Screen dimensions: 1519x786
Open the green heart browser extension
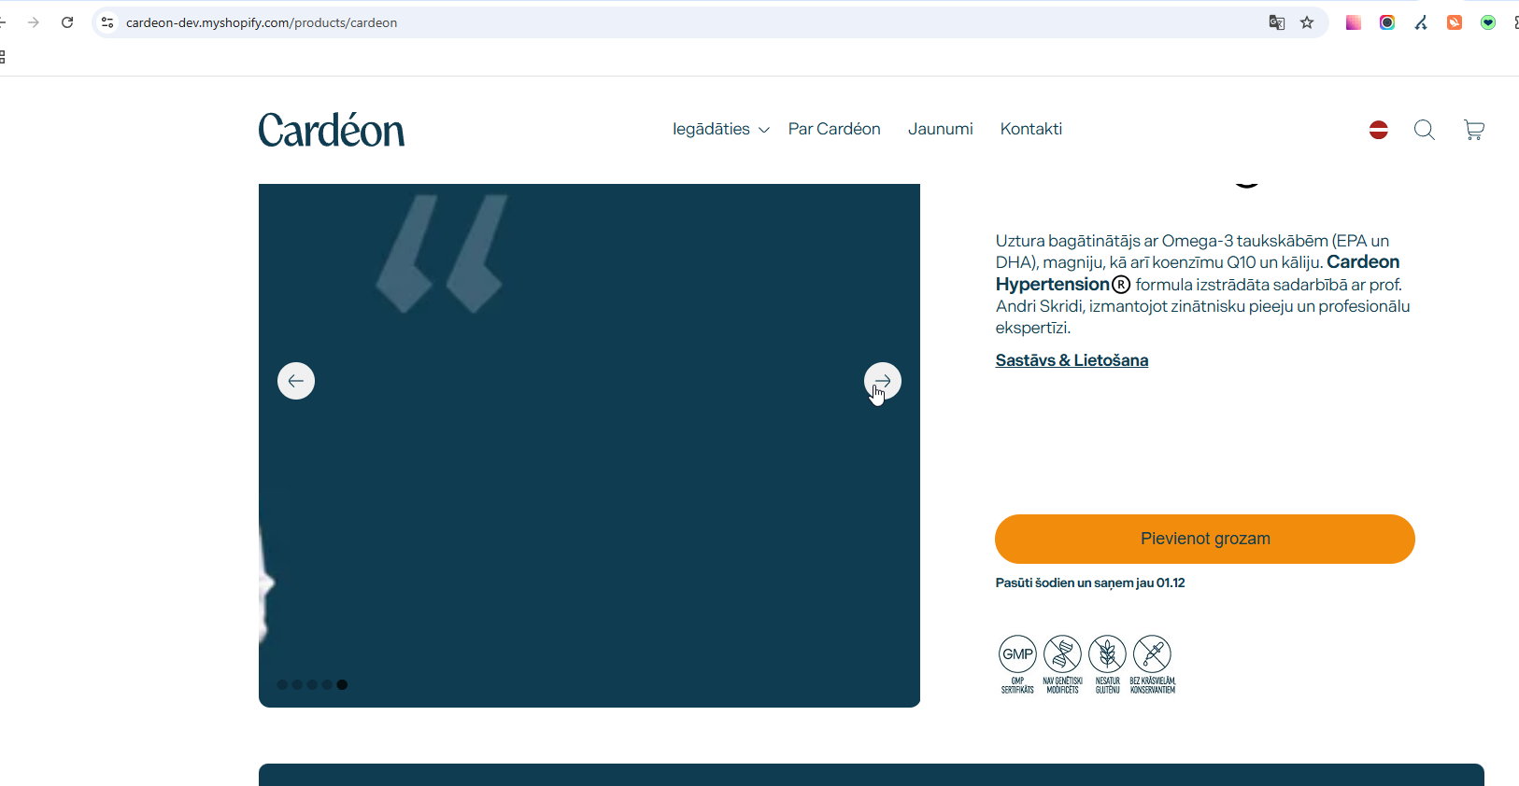(1488, 22)
